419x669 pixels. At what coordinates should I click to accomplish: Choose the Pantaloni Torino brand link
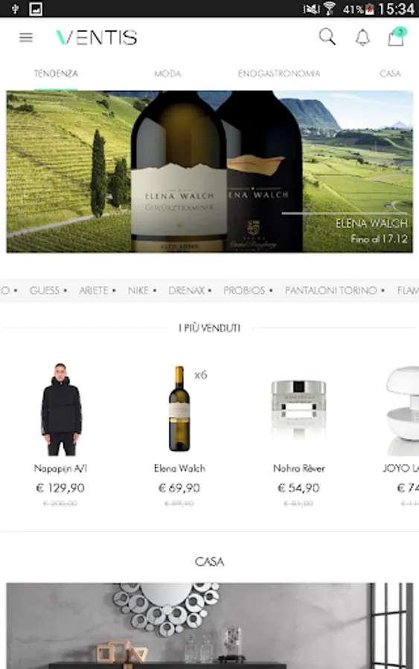pyautogui.click(x=331, y=291)
